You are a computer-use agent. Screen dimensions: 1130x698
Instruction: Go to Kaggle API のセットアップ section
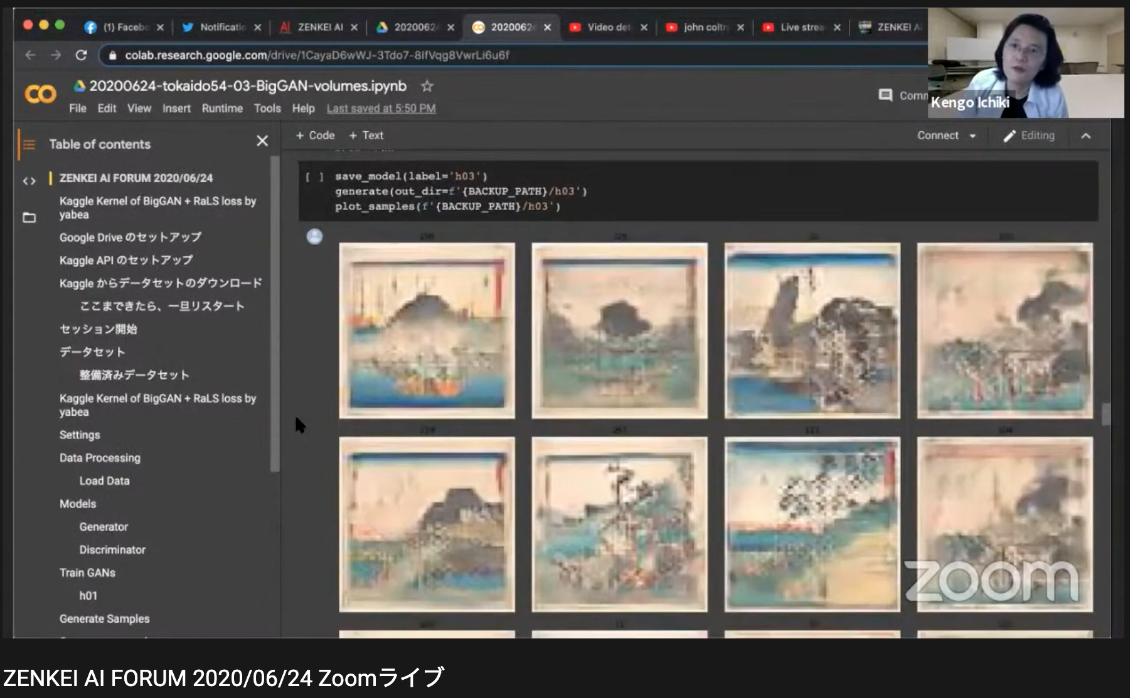coord(126,260)
